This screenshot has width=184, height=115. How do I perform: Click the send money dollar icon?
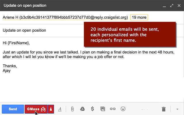point(92,109)
